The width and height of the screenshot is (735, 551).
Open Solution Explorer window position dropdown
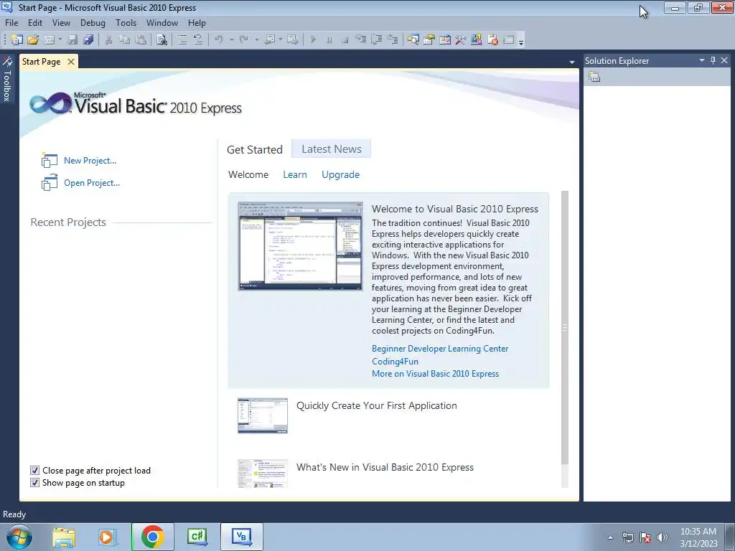tap(702, 60)
